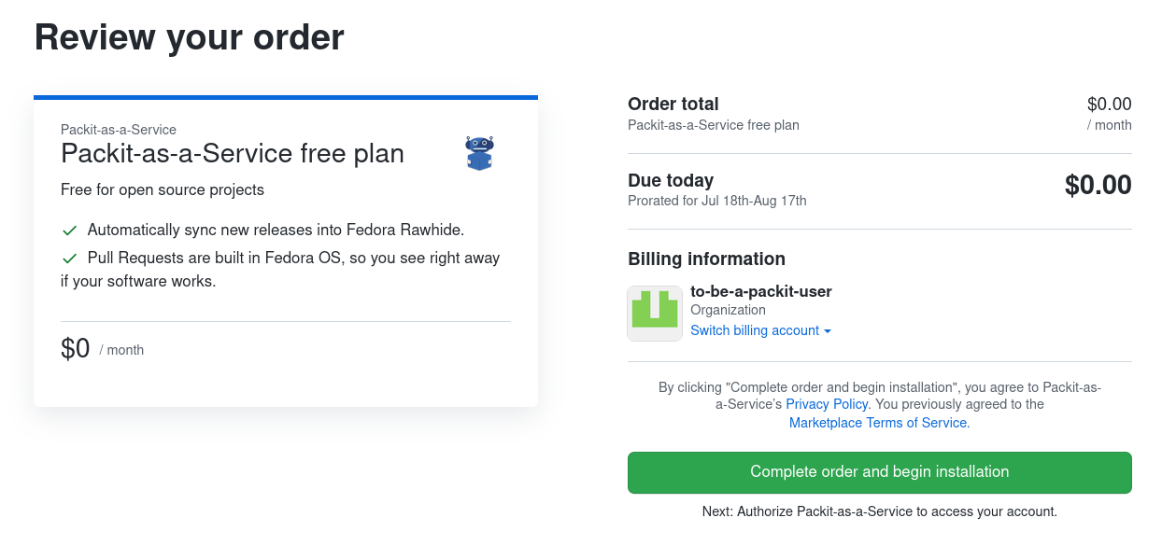This screenshot has width=1162, height=546.
Task: Select the Packit-as-a-Service free plan title
Action: (233, 153)
